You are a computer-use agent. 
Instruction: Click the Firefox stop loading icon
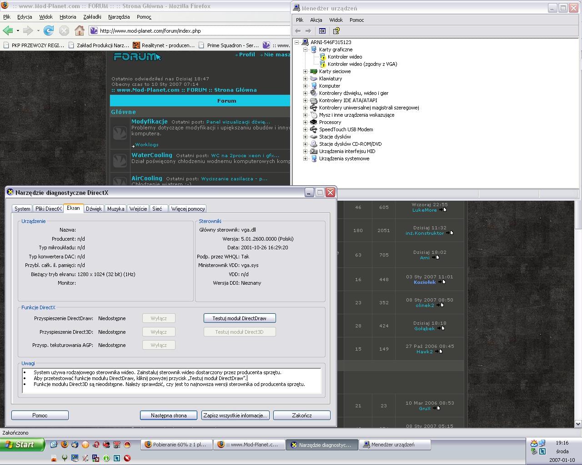pyautogui.click(x=64, y=30)
